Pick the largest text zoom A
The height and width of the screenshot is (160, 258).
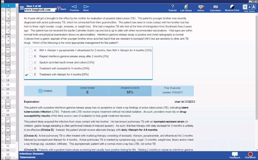pyautogui.click(x=254, y=7)
